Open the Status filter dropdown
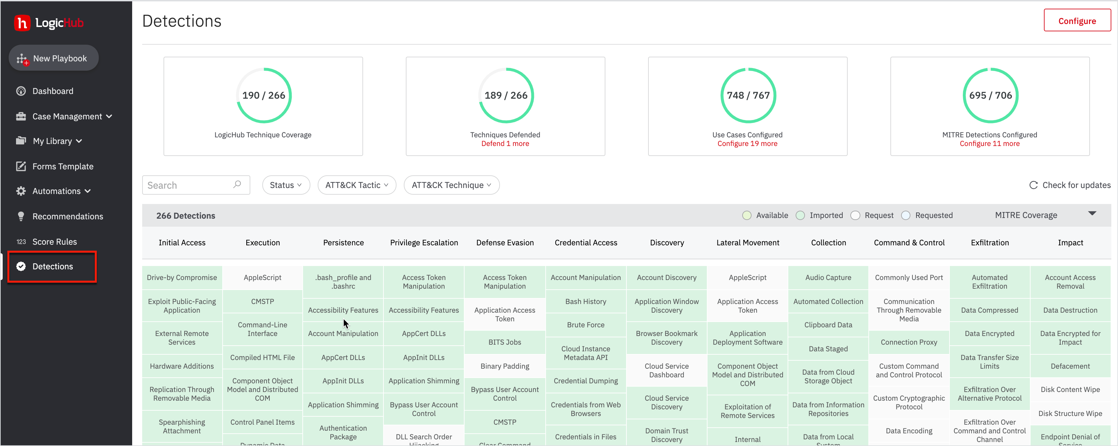Screen dimensions: 1118x446 [x=286, y=185]
